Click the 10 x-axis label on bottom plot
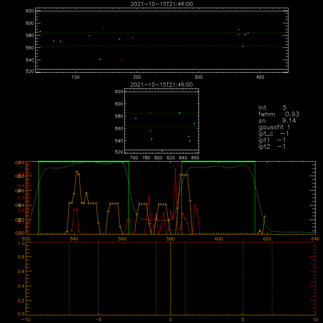 [x=315, y=319]
